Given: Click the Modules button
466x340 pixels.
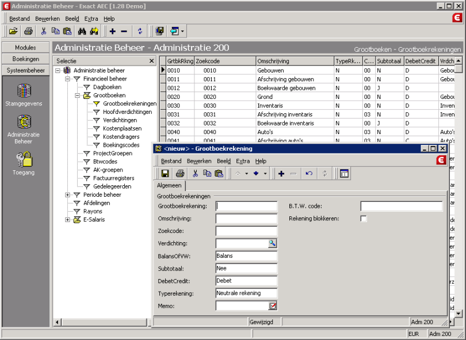Looking at the screenshot, I should (x=25, y=48).
